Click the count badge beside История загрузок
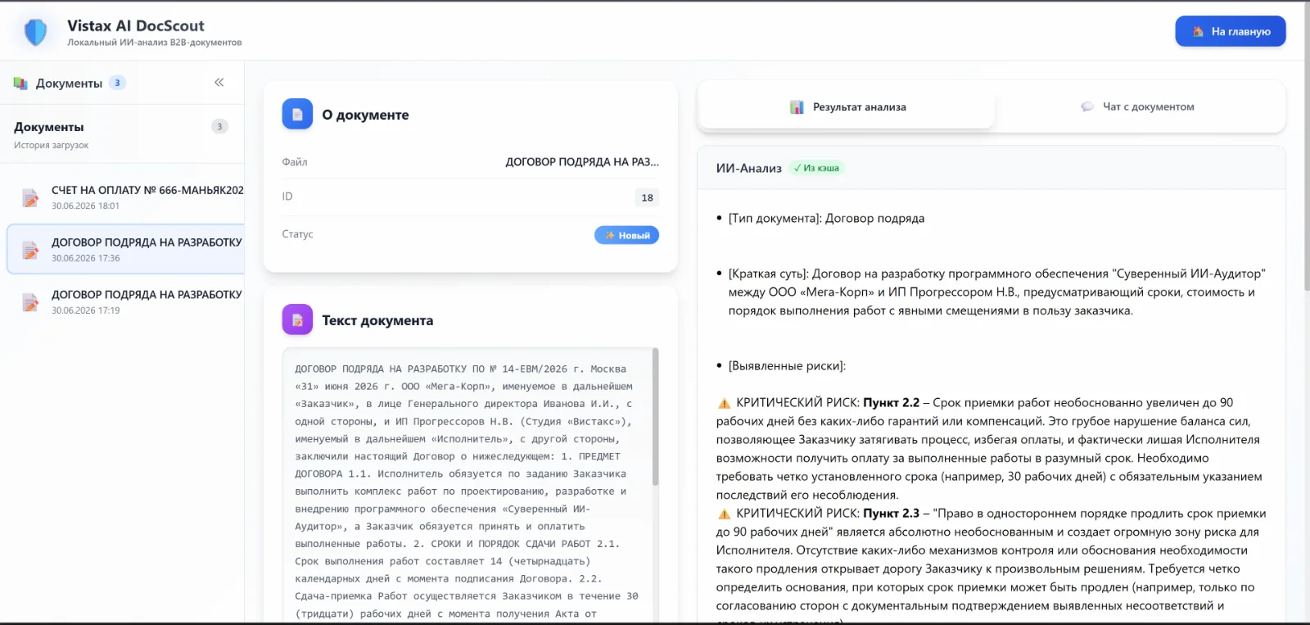 tap(219, 126)
